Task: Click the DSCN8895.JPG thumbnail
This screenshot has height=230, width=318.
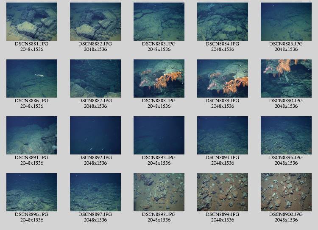Action: tap(286, 135)
